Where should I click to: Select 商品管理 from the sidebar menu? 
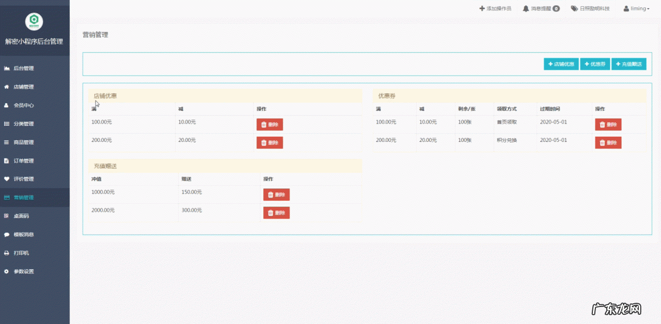pyautogui.click(x=24, y=142)
